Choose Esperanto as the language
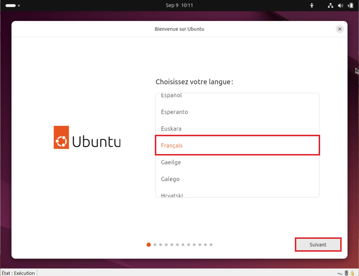 pyautogui.click(x=237, y=112)
